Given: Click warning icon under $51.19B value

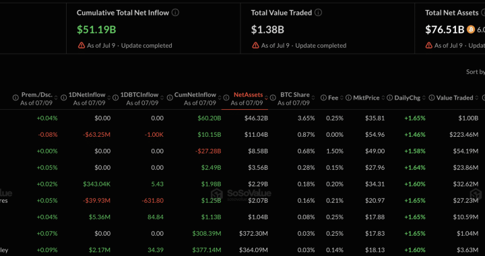Looking at the screenshot, I should tap(82, 45).
